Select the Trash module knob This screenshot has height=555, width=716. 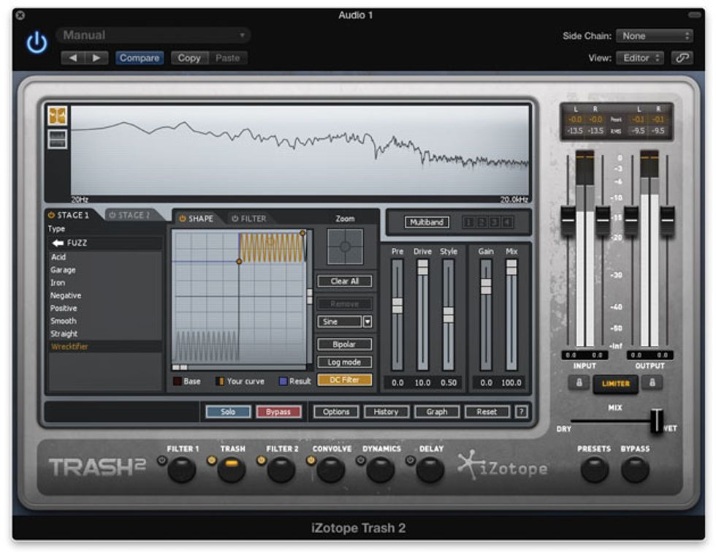click(232, 469)
